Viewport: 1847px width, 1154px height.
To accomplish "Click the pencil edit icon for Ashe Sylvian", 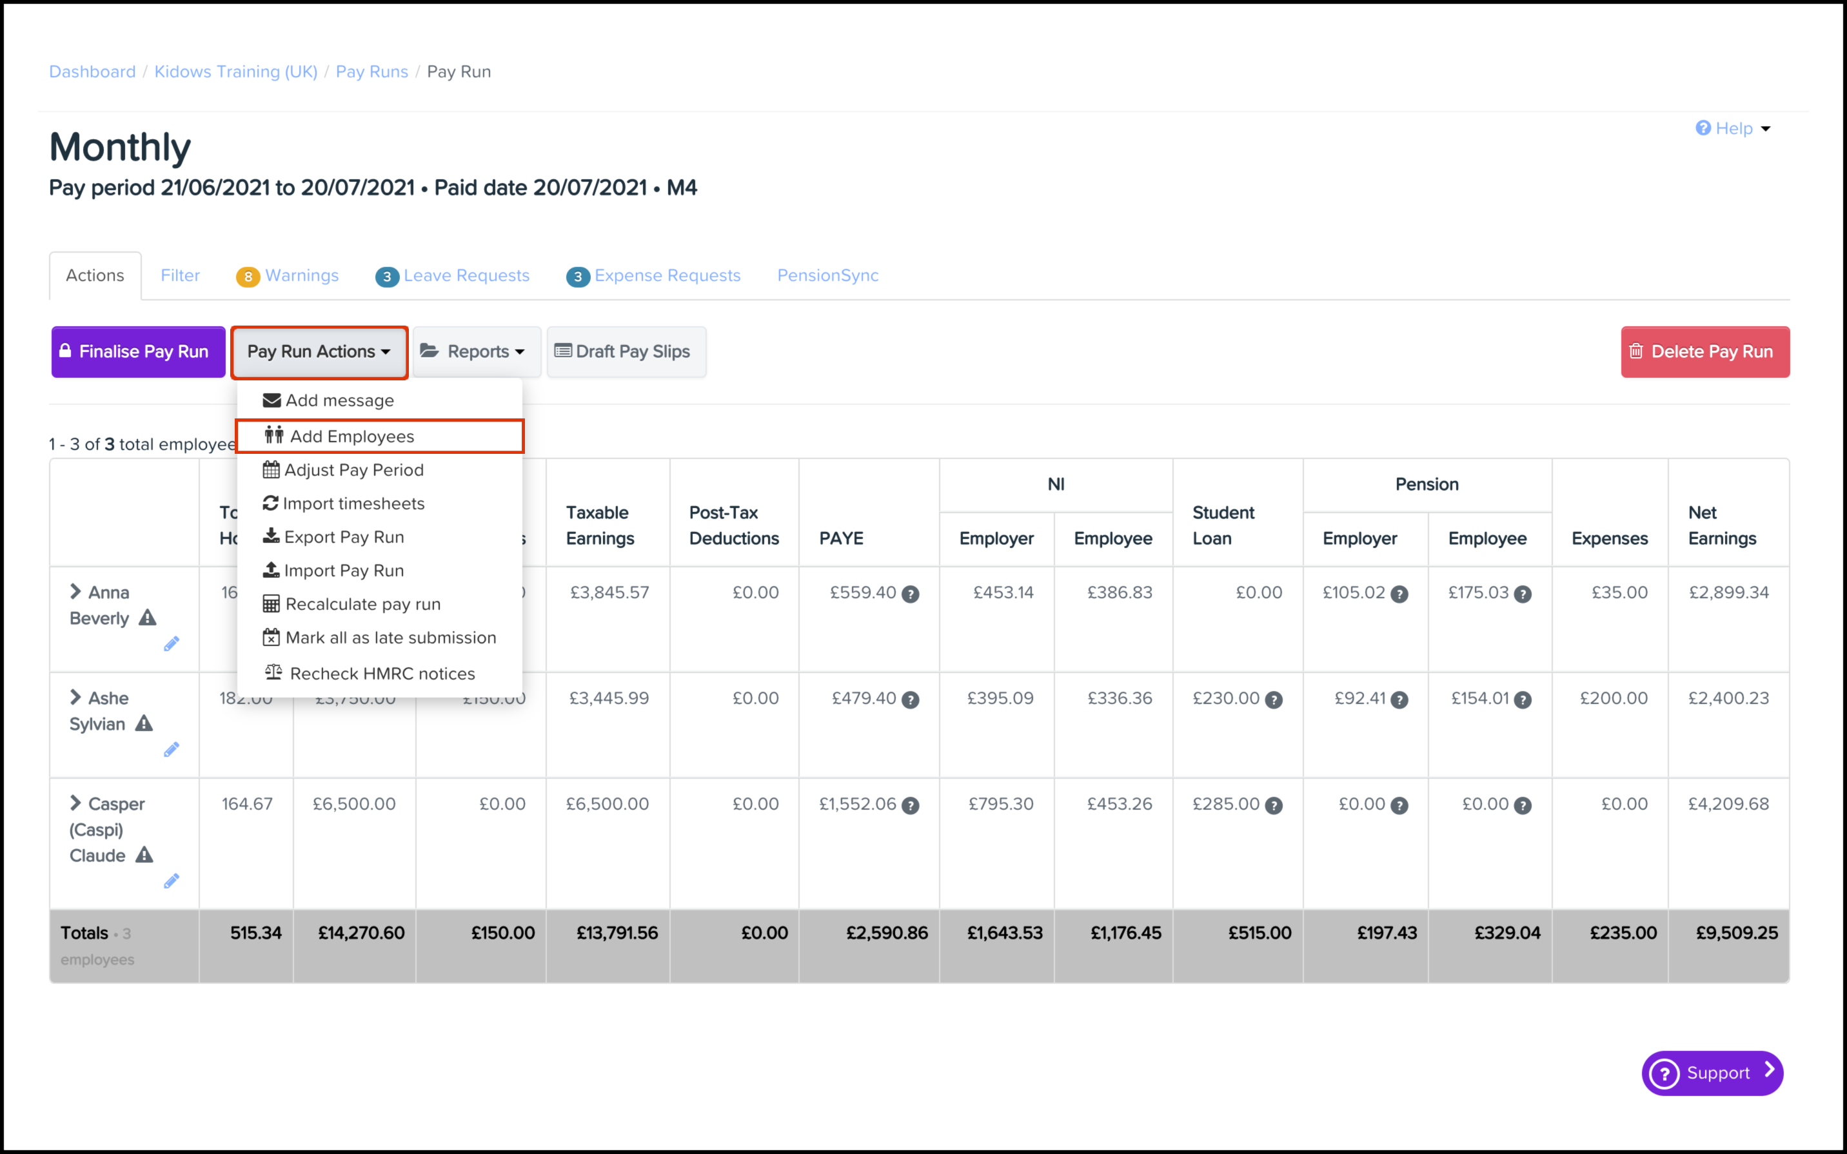I will (x=171, y=750).
